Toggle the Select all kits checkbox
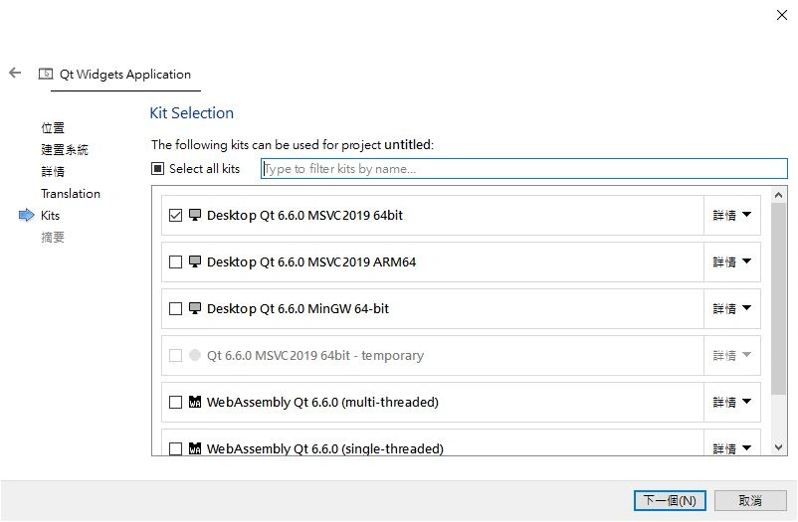The height and width of the screenshot is (522, 798). pos(158,169)
